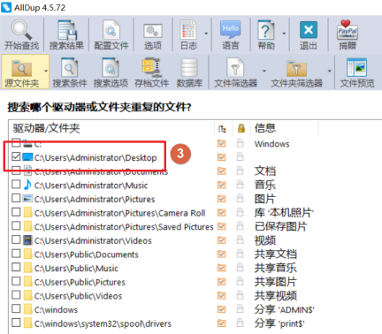
Task: Expand the 文件筛选器 dropdown arrow
Action: (x=264, y=71)
